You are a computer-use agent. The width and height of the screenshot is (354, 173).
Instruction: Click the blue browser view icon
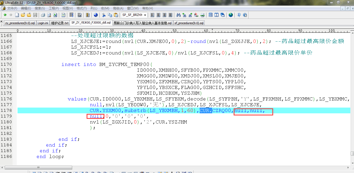click(96, 15)
